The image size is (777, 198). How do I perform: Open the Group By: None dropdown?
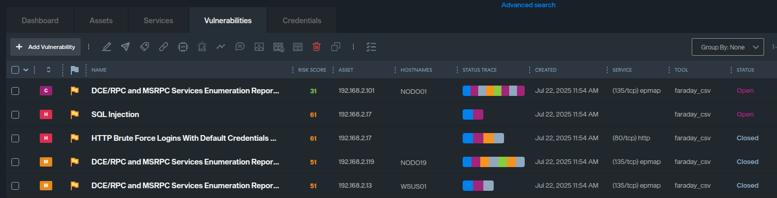728,47
